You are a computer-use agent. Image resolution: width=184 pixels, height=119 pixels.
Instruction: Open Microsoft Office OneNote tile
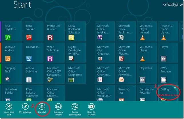(105, 74)
